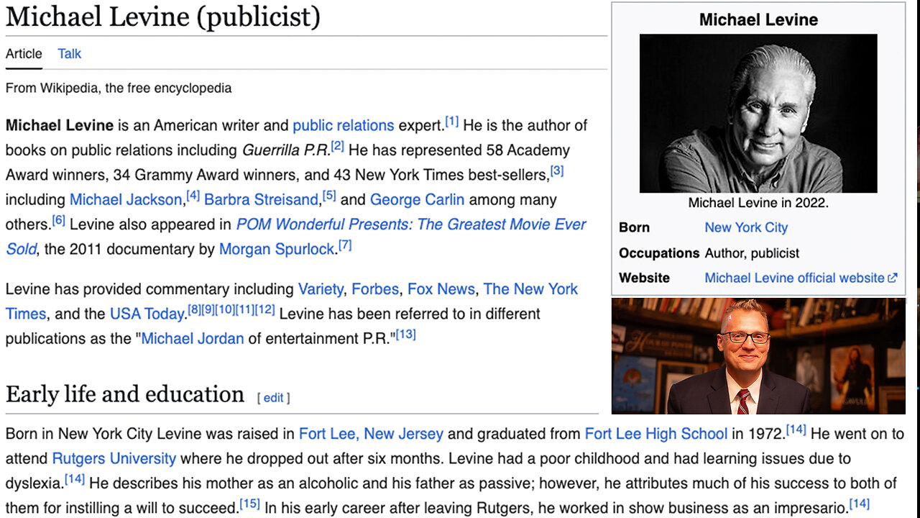Click the Forbes link
920x518 pixels.
point(374,289)
